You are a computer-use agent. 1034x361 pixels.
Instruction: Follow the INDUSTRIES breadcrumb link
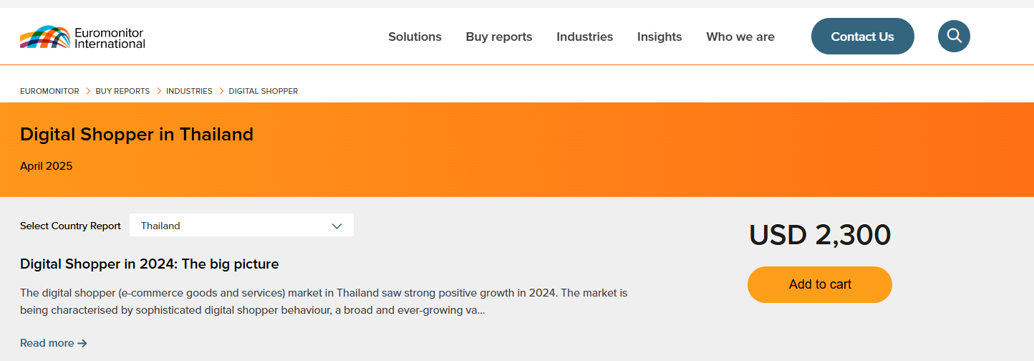coord(189,91)
